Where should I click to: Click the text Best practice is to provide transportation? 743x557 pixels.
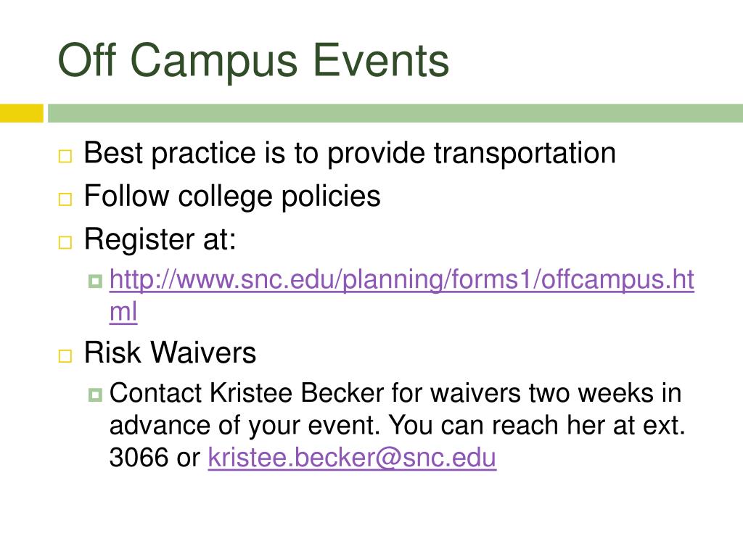pyautogui.click(x=350, y=154)
